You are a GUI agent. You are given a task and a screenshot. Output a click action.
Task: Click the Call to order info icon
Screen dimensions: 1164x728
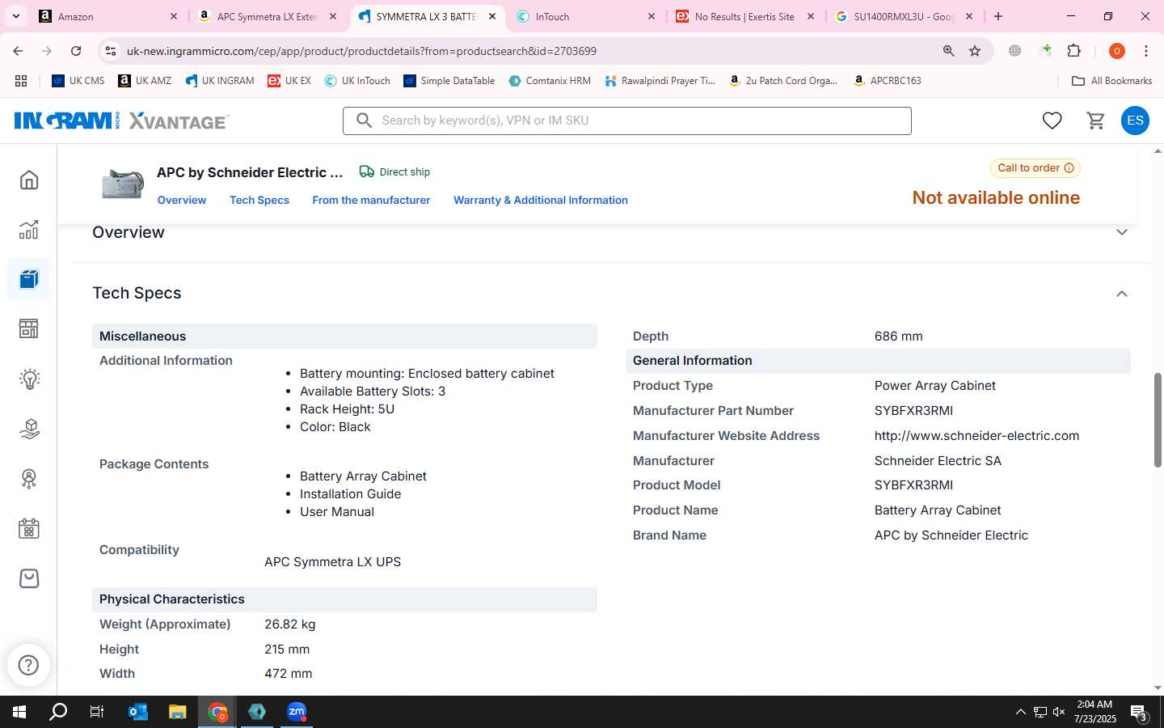coord(1069,168)
